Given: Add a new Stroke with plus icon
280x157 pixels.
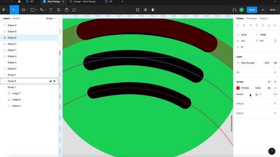Looking at the screenshot, I should click(x=275, y=82).
